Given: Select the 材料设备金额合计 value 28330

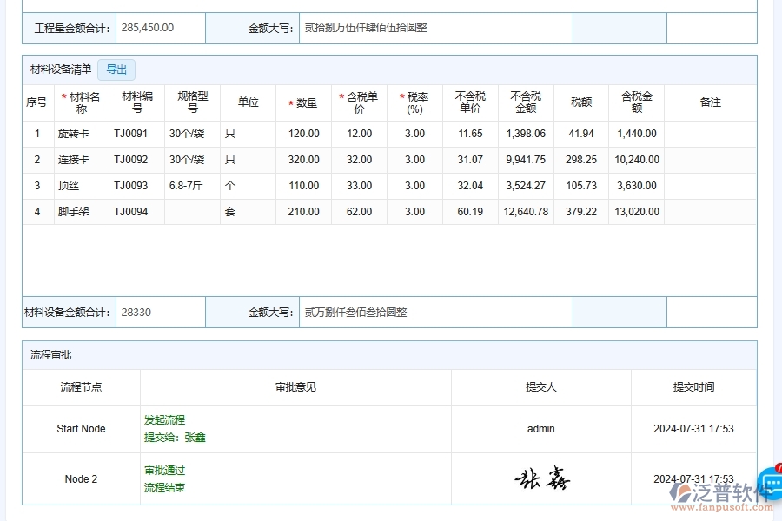Looking at the screenshot, I should 160,311.
